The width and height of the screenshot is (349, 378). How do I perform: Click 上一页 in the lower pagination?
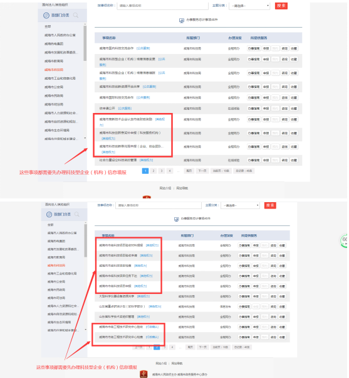tap(138, 347)
